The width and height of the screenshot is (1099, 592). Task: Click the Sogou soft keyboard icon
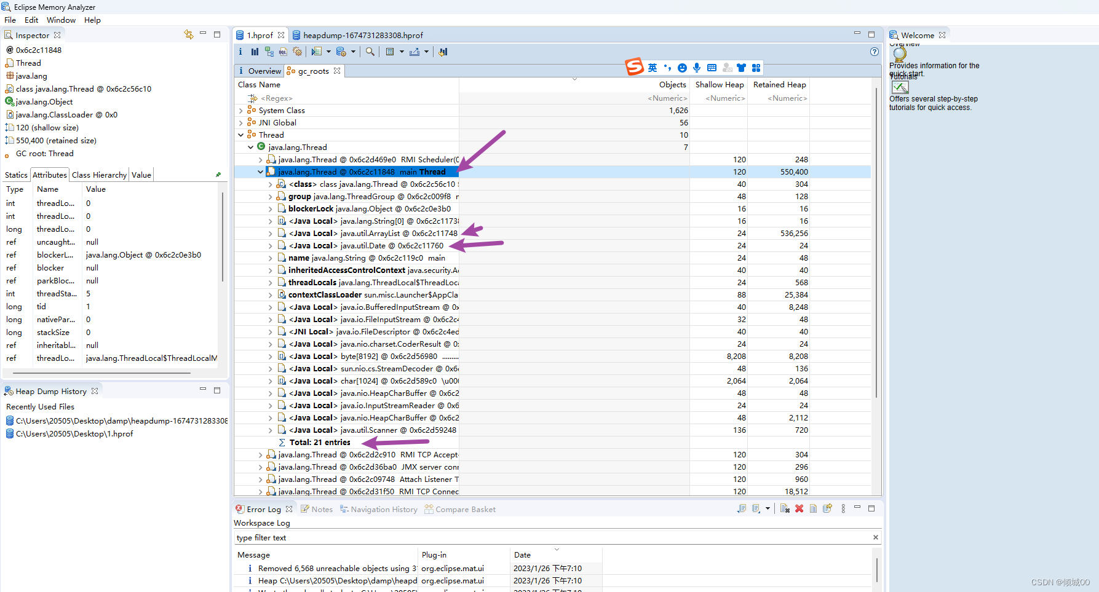[x=712, y=68]
